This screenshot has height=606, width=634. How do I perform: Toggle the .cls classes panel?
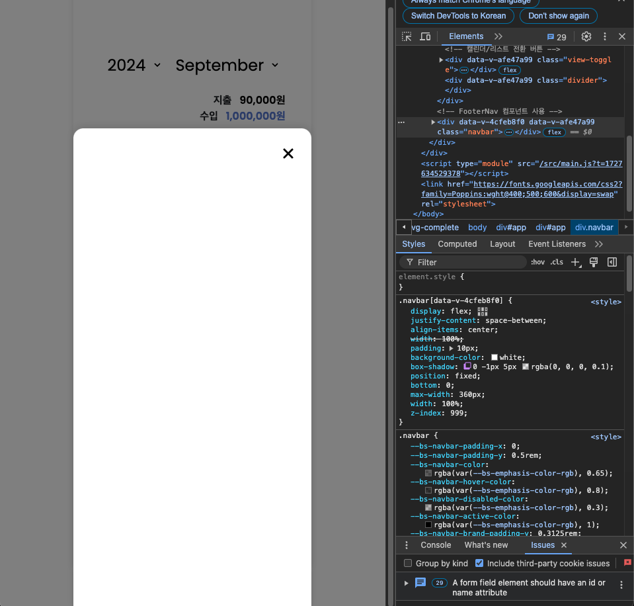point(557,262)
